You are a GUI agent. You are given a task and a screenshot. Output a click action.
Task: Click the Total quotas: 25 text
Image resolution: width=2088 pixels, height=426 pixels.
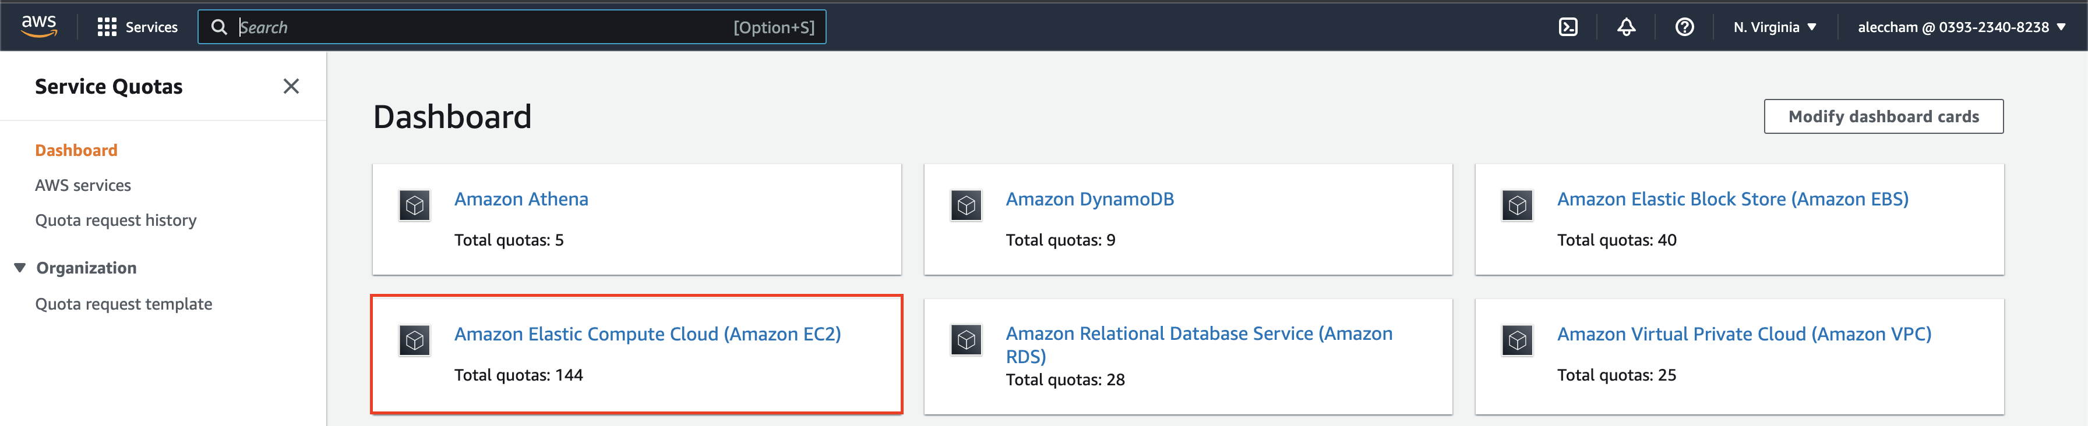[x=1616, y=375]
